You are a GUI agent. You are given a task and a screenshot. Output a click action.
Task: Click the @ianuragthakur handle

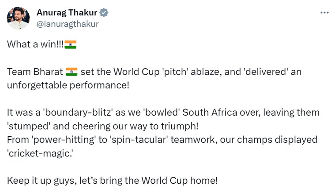click(68, 24)
